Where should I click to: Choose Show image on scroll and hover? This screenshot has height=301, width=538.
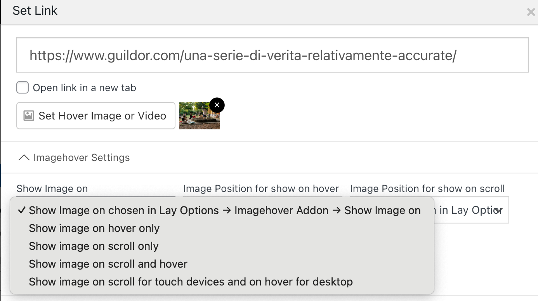[x=108, y=264]
